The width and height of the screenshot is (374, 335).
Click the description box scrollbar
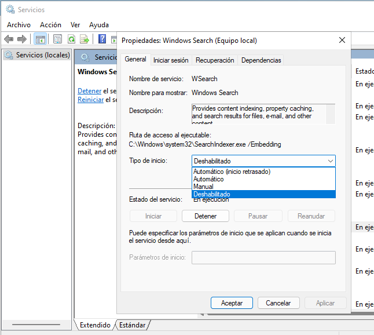[331, 114]
